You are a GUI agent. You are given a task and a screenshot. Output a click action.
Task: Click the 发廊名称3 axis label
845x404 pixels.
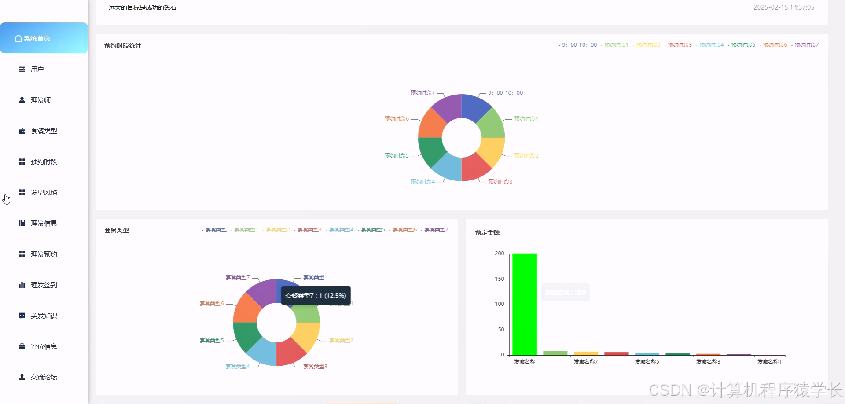click(708, 362)
